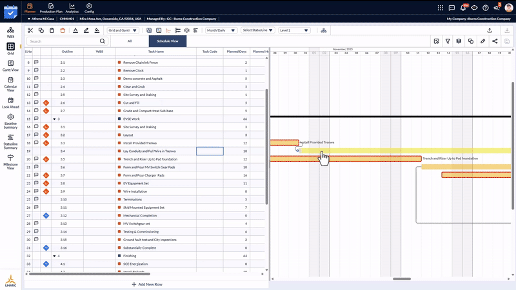
Task: Select the Schedule View tab
Action: coord(168,41)
